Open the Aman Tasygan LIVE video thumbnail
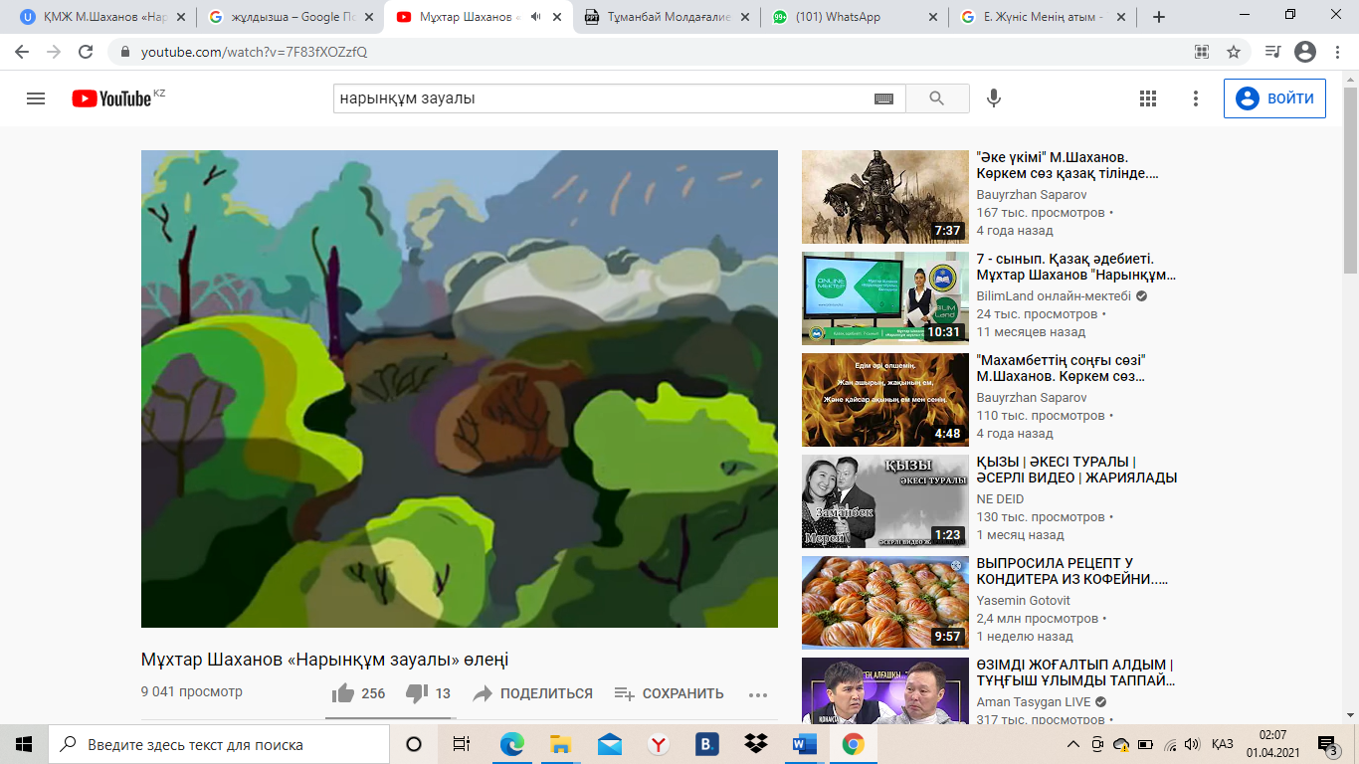Screen dimensions: 1359x764 pos(885,690)
